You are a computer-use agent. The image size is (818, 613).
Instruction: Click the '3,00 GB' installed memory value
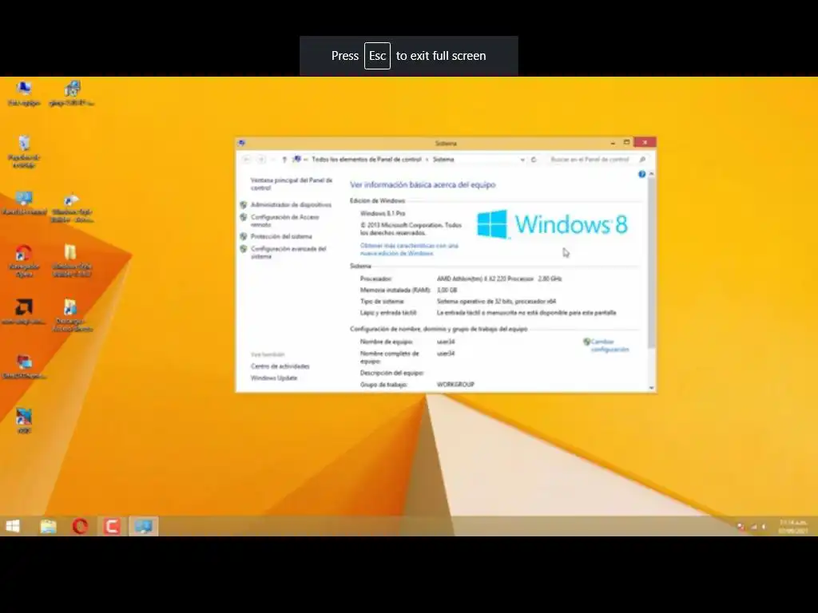point(447,291)
